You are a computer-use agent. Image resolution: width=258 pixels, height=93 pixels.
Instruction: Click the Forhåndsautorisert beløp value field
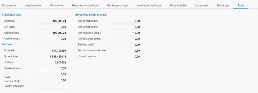pos(126,51)
